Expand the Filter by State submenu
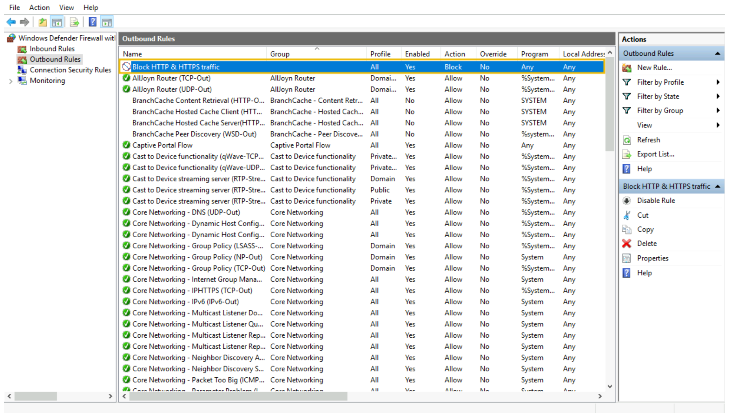The image size is (740, 413). 718,96
